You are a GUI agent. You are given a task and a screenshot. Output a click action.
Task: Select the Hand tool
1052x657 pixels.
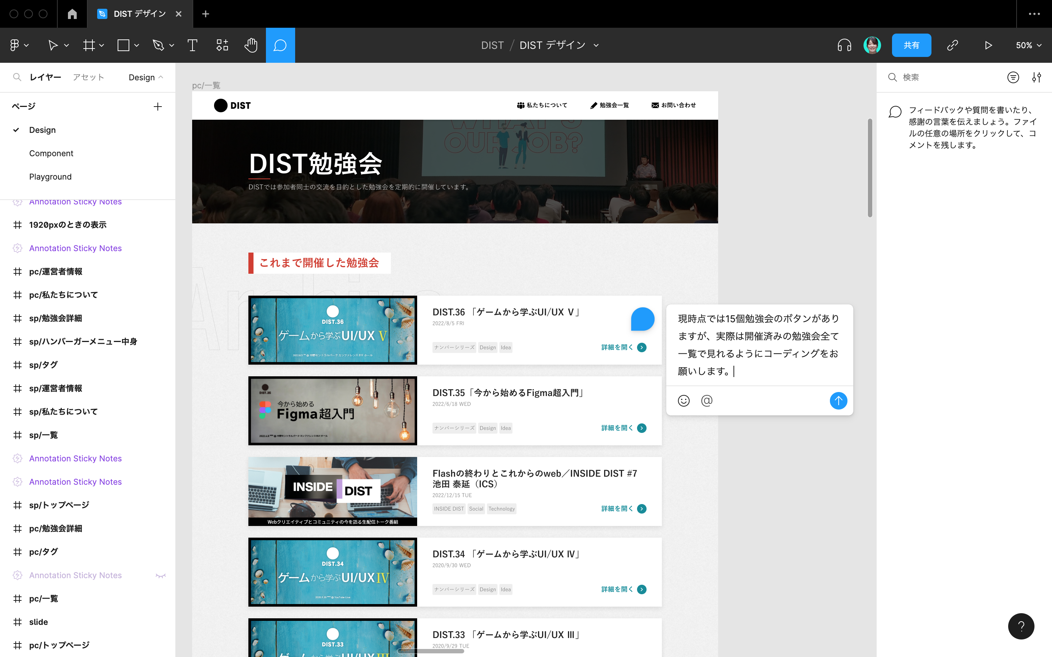pos(251,45)
